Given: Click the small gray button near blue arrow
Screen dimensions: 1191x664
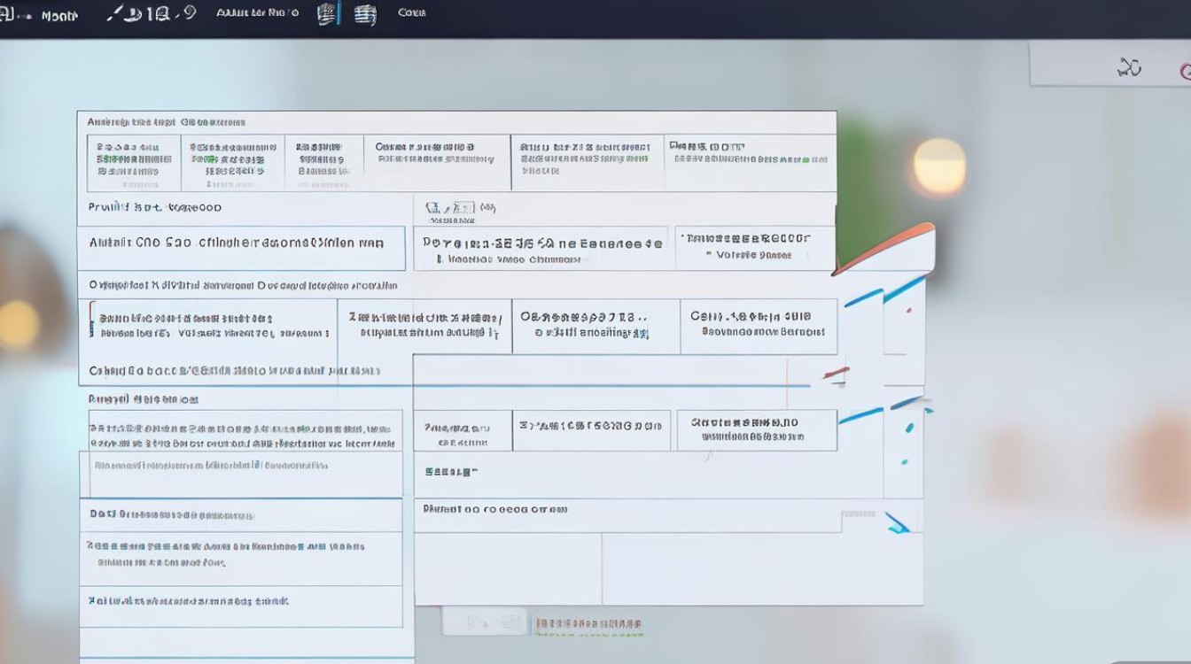Looking at the screenshot, I should point(859,513).
